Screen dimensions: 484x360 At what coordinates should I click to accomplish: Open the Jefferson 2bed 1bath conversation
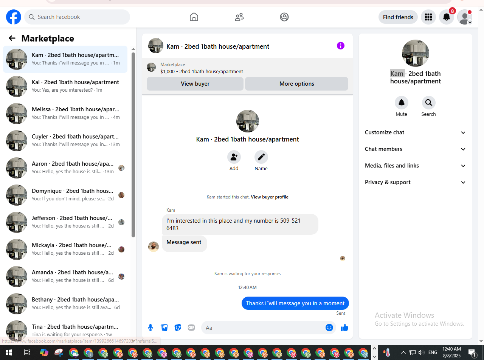click(x=65, y=222)
